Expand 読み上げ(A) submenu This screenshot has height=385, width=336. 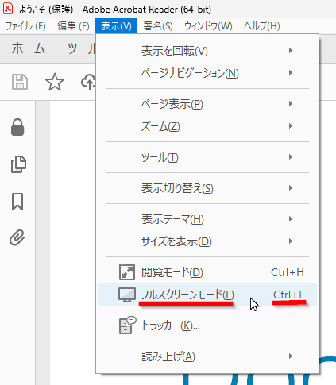click(x=207, y=356)
